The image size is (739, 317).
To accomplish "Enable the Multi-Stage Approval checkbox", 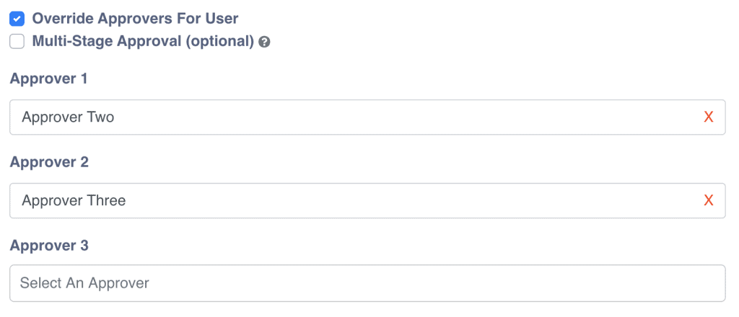I will point(17,42).
